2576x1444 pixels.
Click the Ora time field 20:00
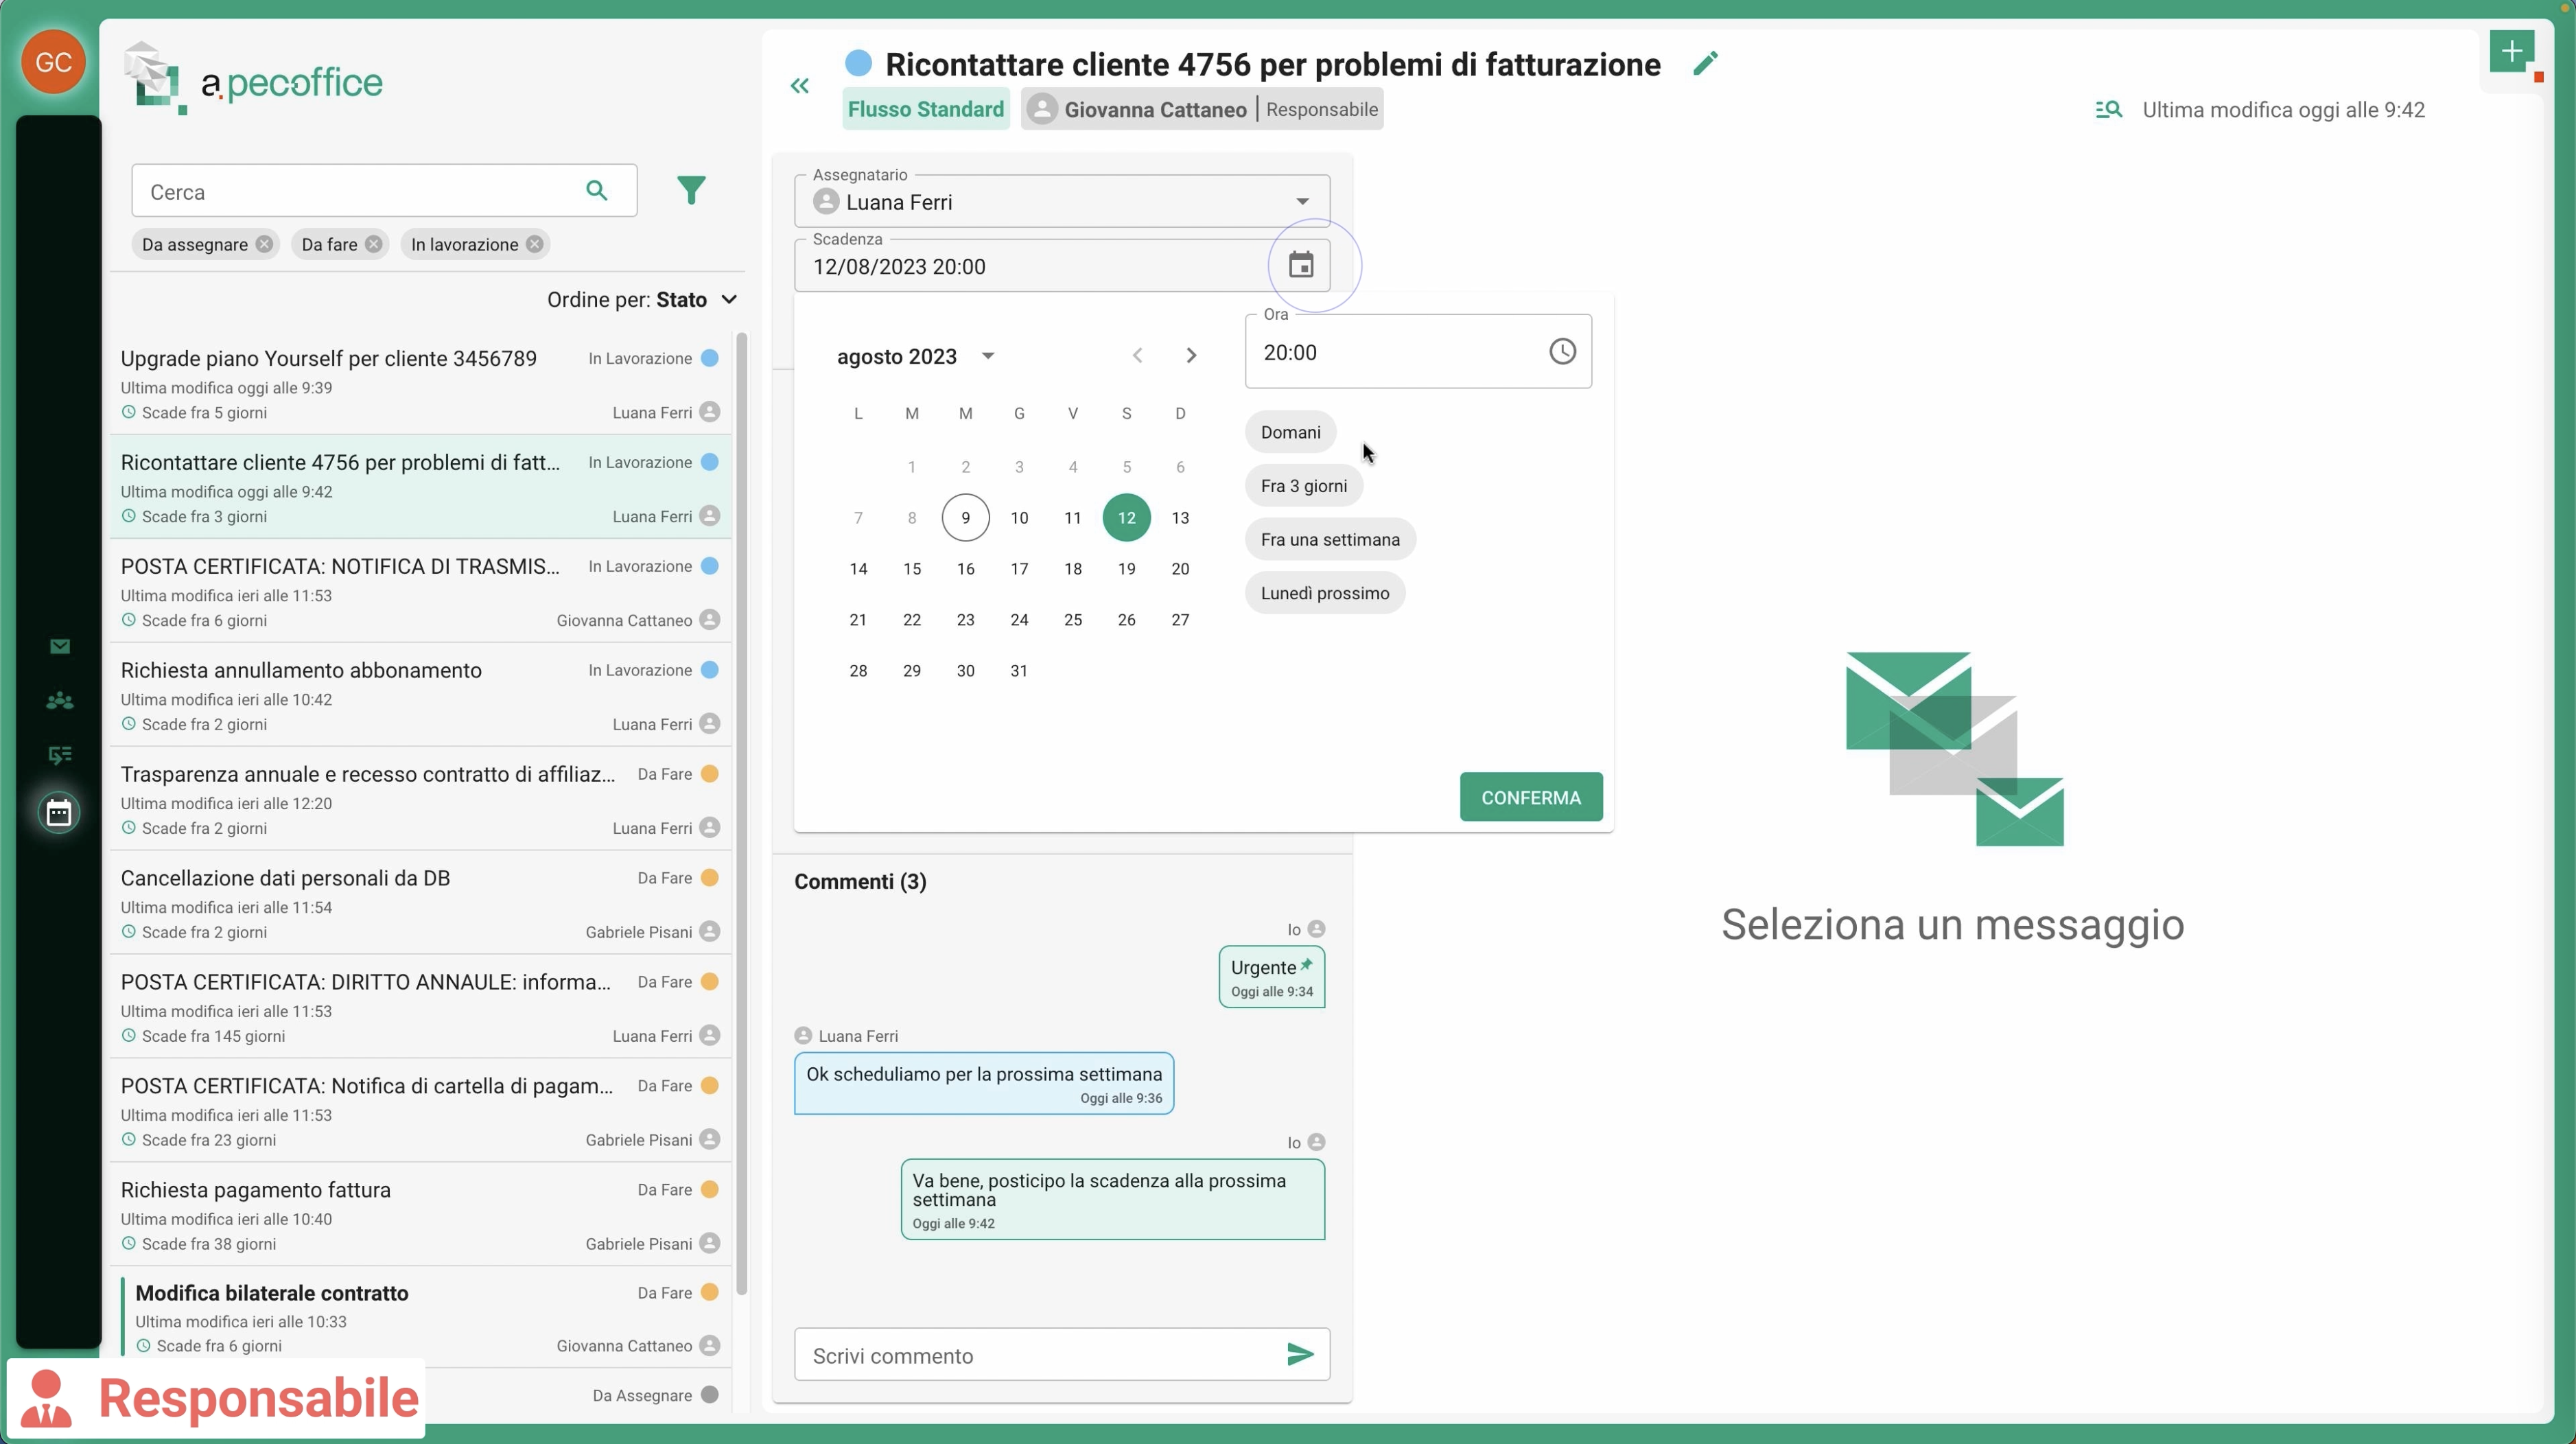click(x=1418, y=351)
